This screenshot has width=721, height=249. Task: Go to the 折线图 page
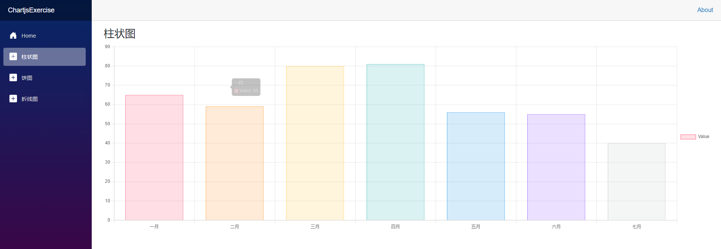29,99
